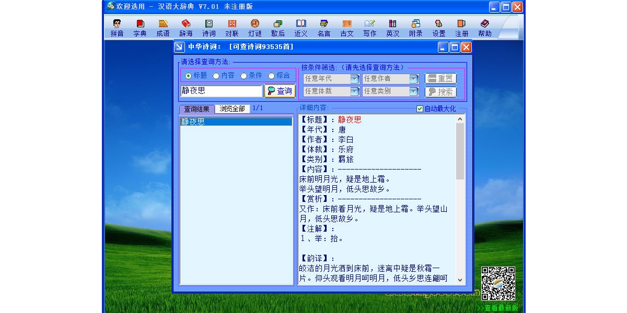Open the 拼音 (Pinyin) toolbar icon
Screen dimensions: 627x313
[117, 28]
